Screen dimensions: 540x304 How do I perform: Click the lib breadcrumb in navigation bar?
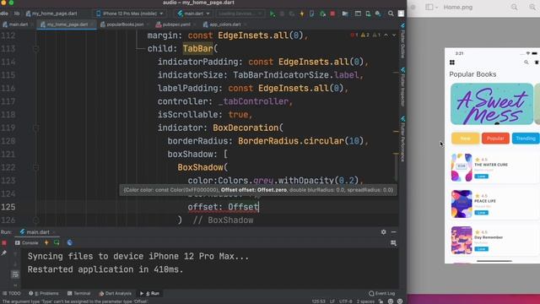click(17, 14)
